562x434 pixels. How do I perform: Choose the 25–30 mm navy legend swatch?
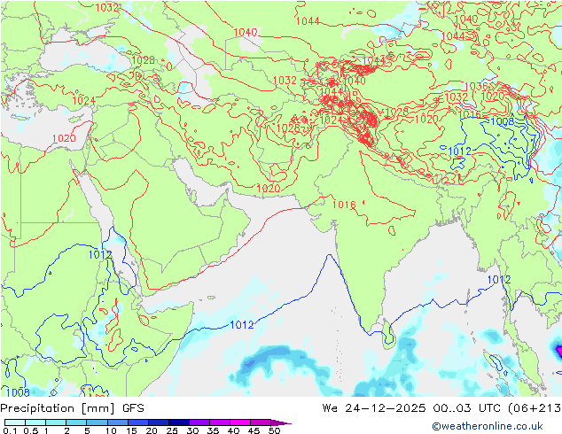[178, 422]
